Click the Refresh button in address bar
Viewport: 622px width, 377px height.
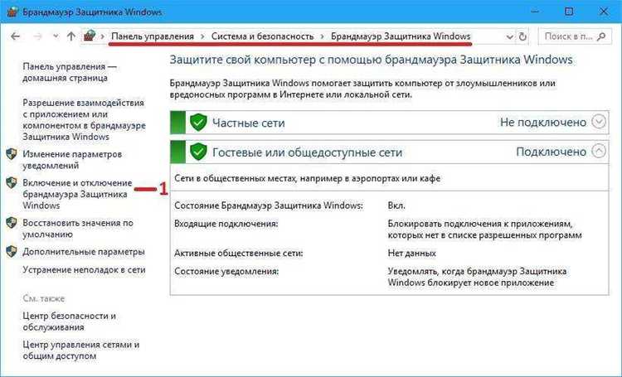click(x=522, y=36)
